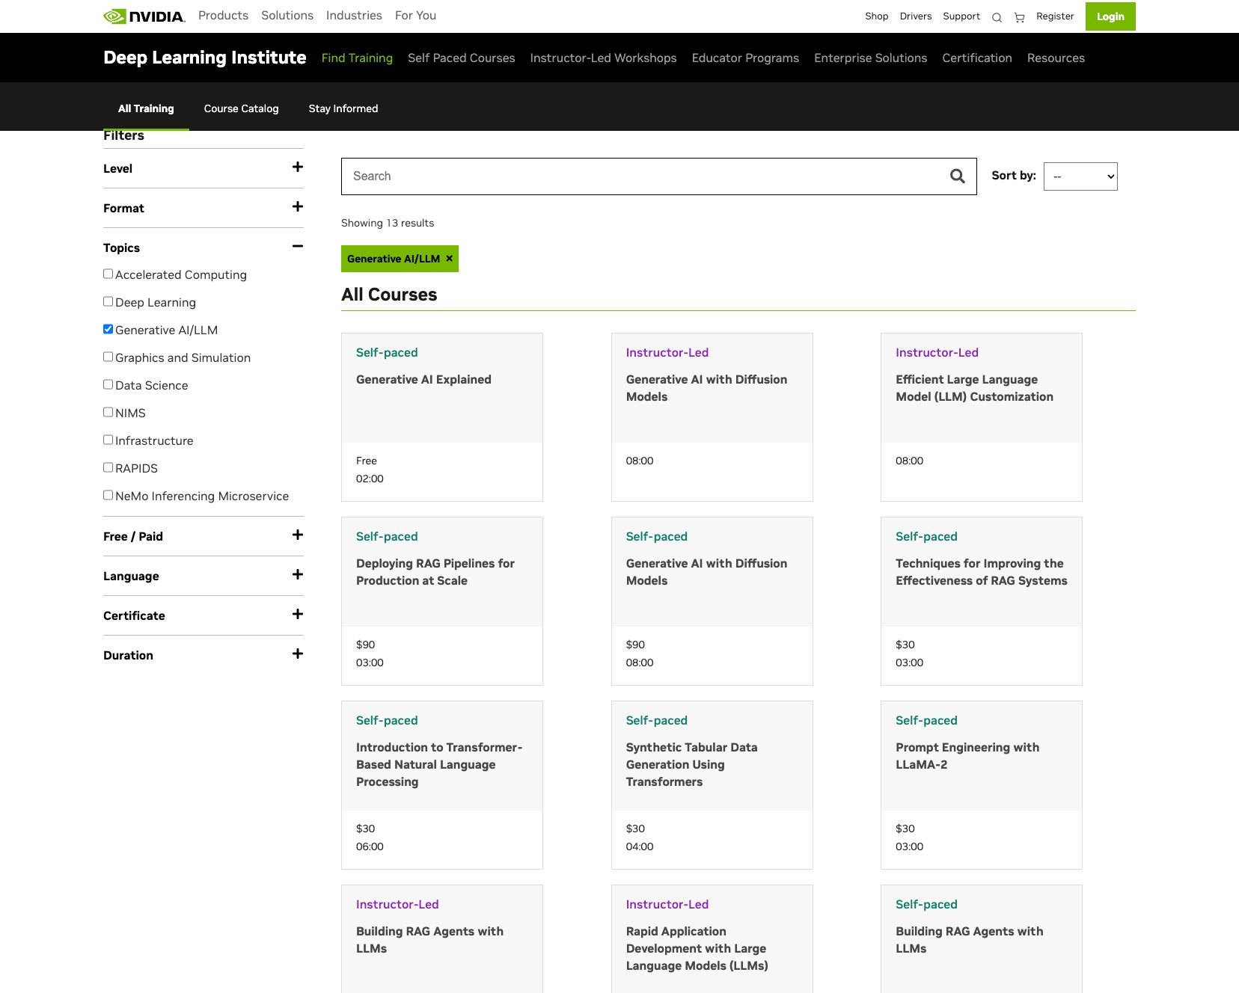Remove the Generative AI/LLM filter tag
1239x993 pixels.
[x=449, y=259]
